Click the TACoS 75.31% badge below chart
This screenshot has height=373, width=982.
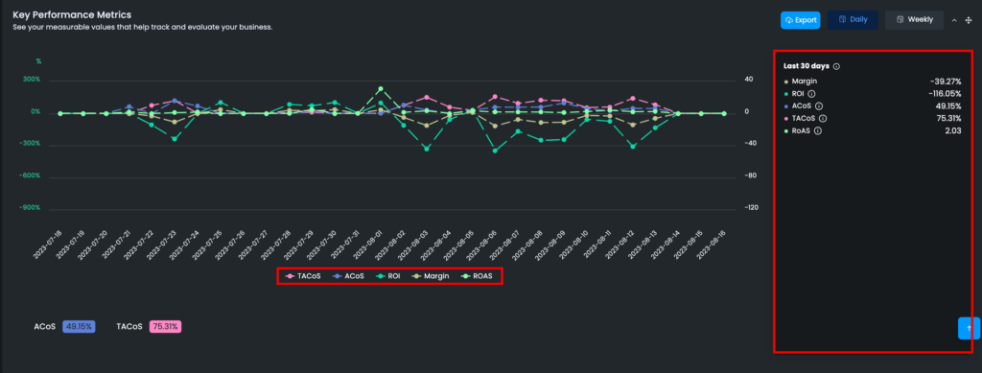[x=165, y=327]
